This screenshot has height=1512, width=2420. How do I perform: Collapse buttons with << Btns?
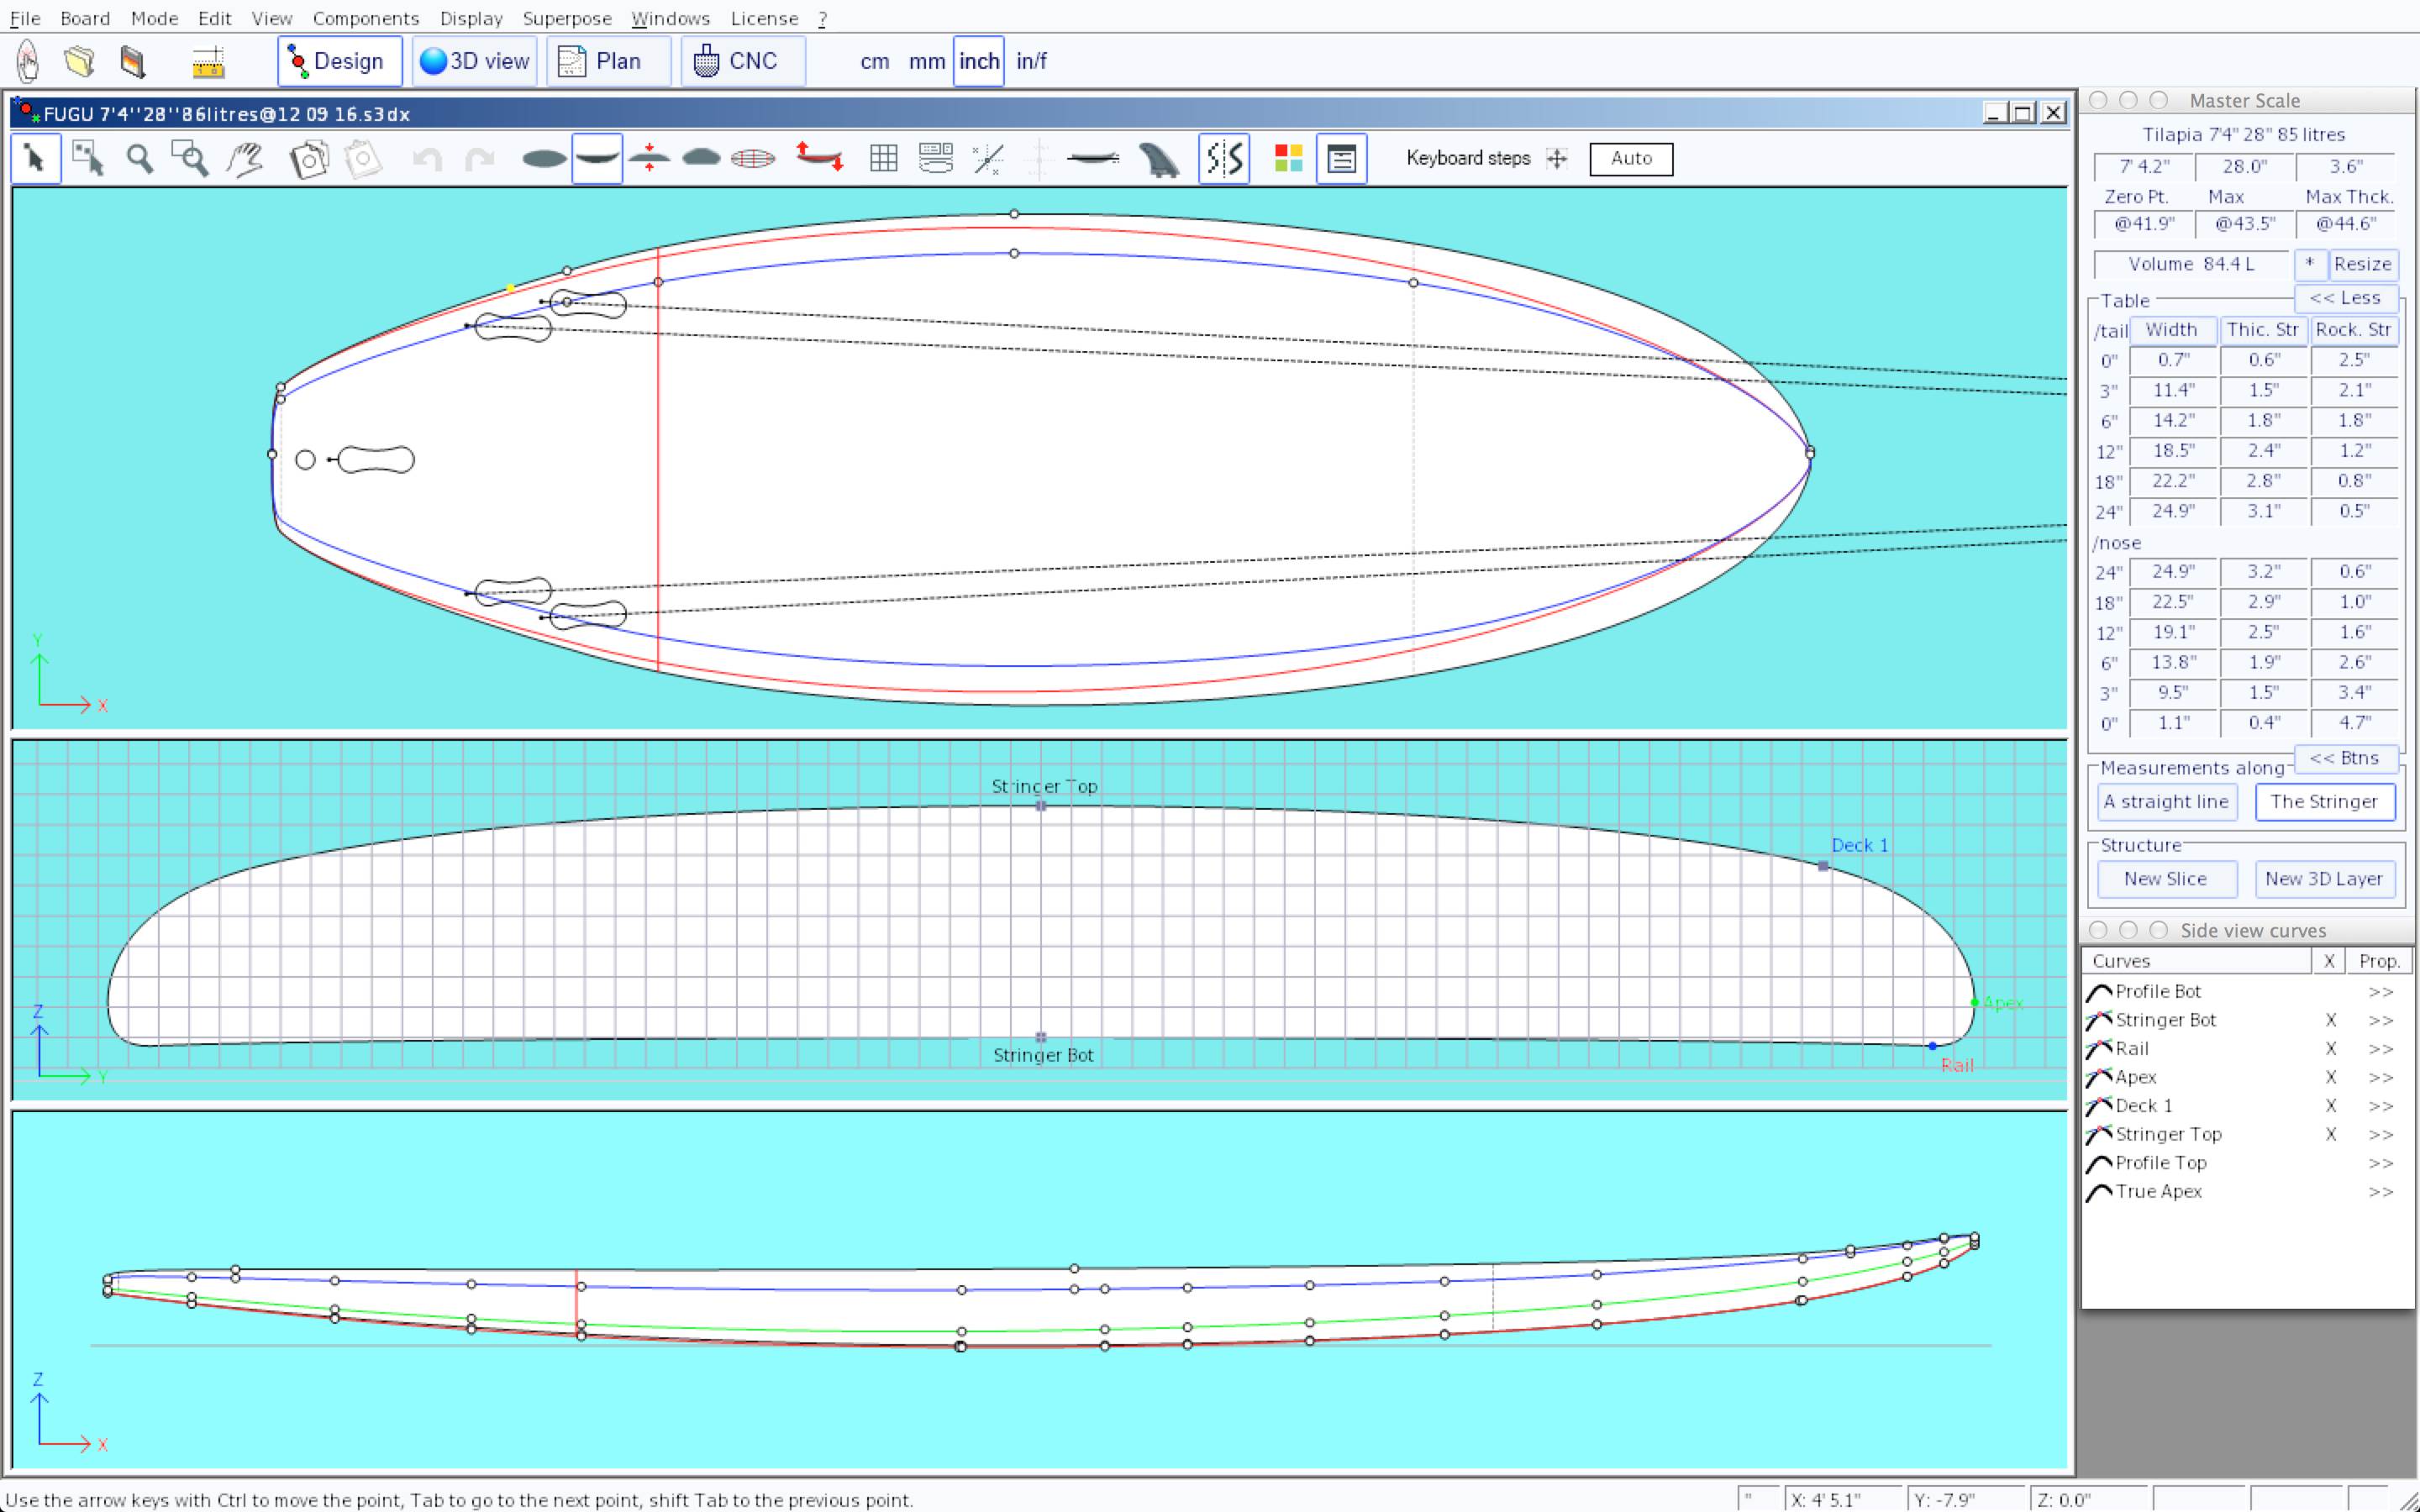coord(2344,758)
